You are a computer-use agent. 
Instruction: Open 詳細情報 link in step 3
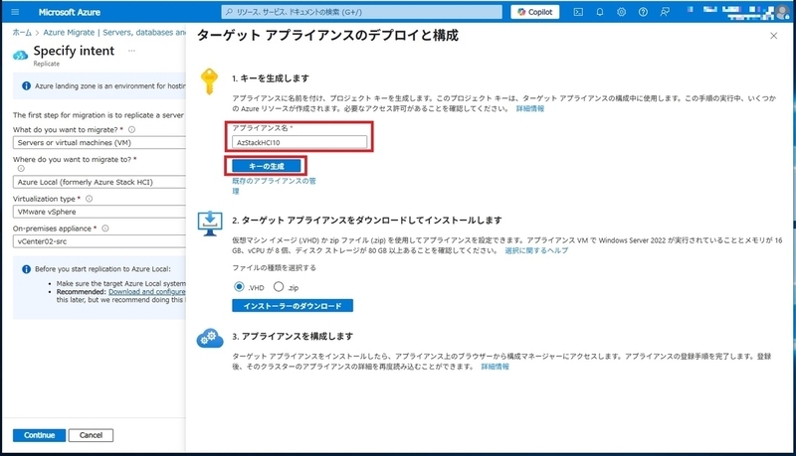point(495,367)
